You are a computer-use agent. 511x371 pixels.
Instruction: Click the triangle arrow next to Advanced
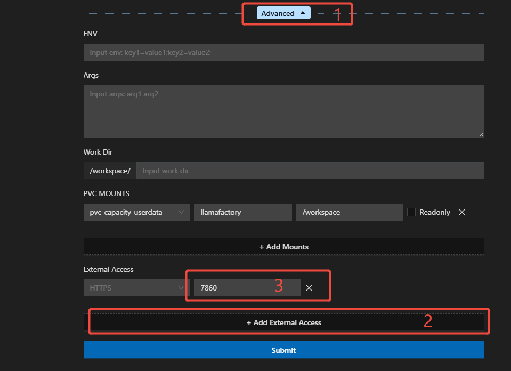(x=303, y=13)
